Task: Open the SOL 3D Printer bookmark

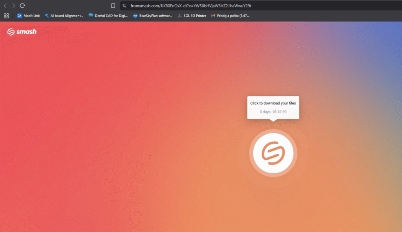Action: [x=192, y=16]
